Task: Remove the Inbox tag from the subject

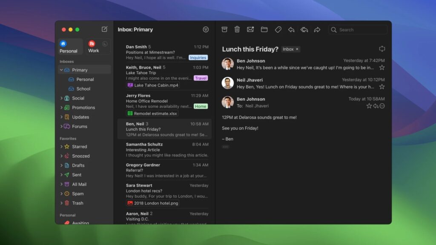Action: coord(296,49)
